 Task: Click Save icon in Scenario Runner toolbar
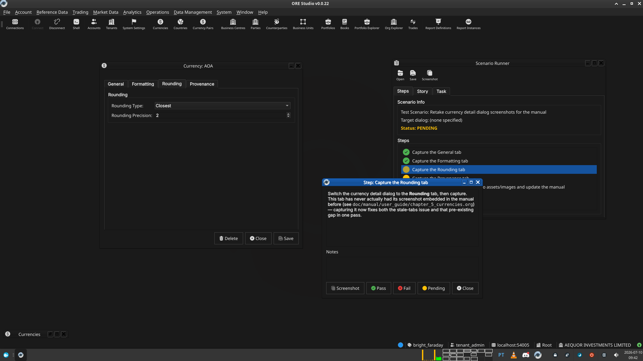pos(413,75)
